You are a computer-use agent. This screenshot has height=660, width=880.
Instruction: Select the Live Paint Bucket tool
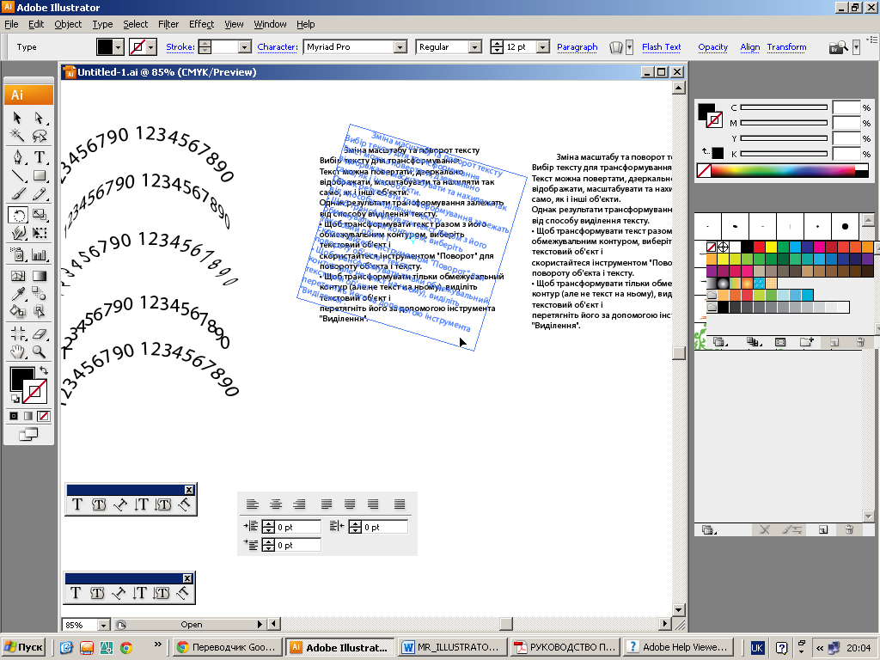(x=17, y=311)
